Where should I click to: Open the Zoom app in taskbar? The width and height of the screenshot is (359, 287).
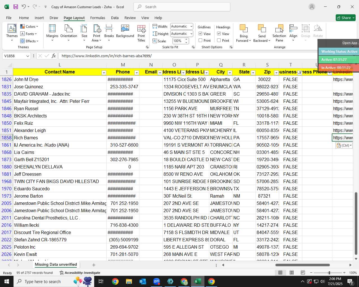click(x=157, y=281)
